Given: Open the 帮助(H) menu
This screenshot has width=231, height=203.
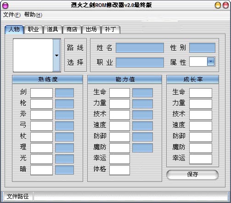Looking at the screenshot, I should click(33, 15).
